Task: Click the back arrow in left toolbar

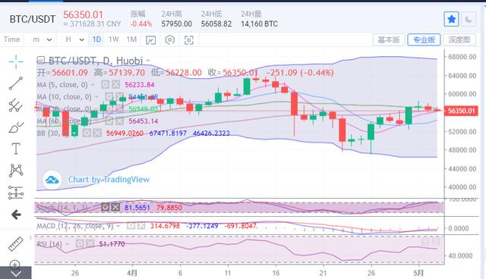Action: point(16,215)
